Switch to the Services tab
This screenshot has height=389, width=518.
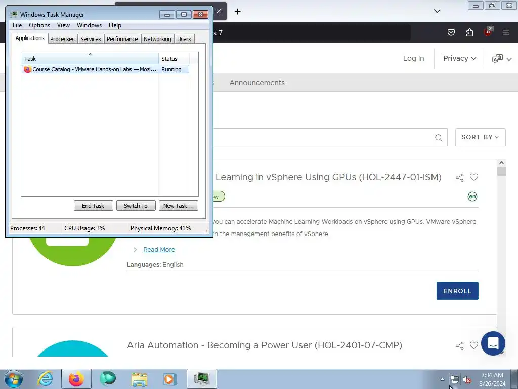click(91, 39)
